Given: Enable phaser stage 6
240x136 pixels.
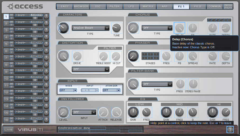Looking at the screenshot, I should (x=156, y=58).
